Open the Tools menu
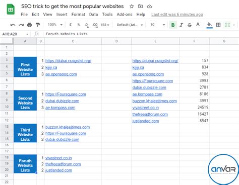This screenshot has height=185, width=239. [107, 15]
